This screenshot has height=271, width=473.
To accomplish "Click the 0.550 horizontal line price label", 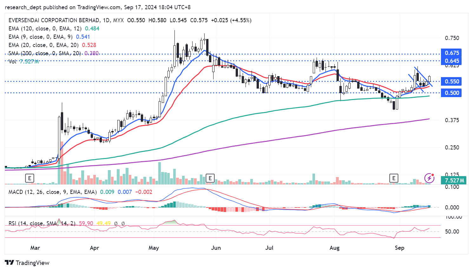I will [x=451, y=82].
